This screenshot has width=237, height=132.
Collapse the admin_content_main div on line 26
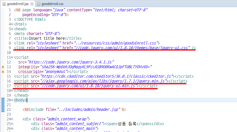click(x=12, y=129)
